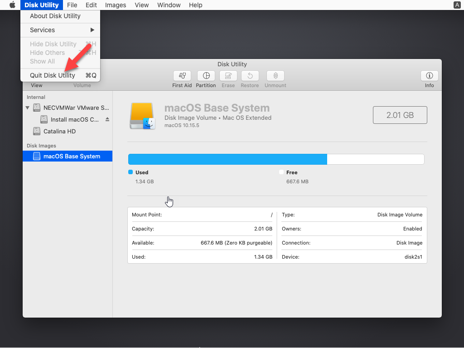Select Install macOS volume in sidebar
Screen dimensions: 464x348
[74, 119]
